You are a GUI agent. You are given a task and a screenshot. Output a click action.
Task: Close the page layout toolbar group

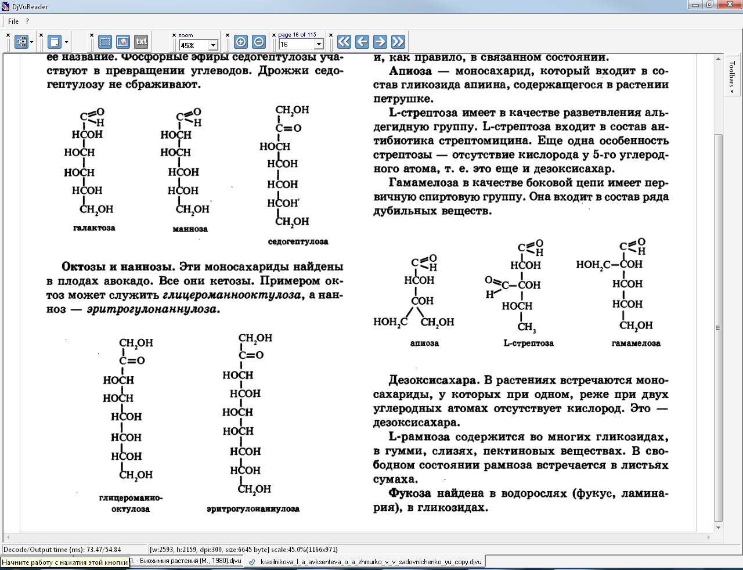click(42, 35)
